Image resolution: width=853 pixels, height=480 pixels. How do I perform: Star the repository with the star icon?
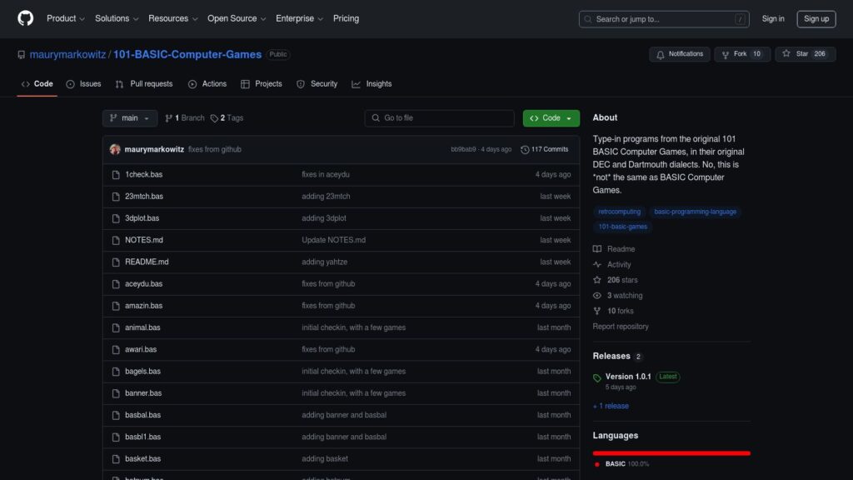click(x=786, y=54)
